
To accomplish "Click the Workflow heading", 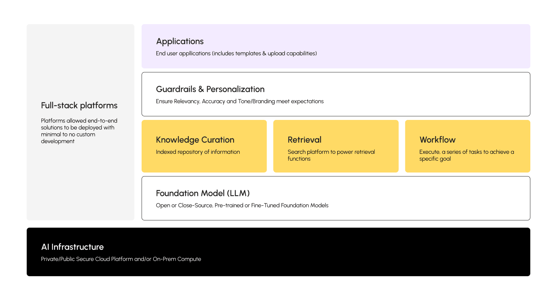I will pos(437,140).
